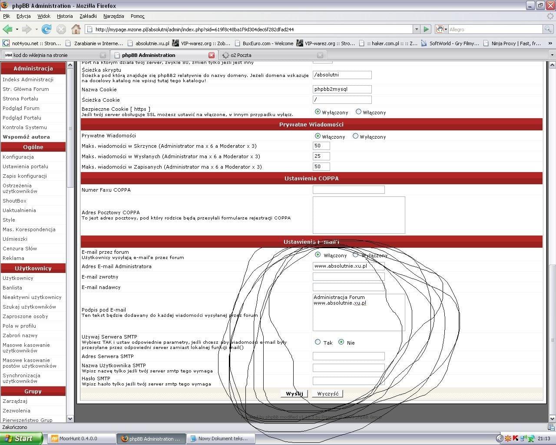
Task: Open the haker.com.pl bookmark
Action: coord(388,43)
